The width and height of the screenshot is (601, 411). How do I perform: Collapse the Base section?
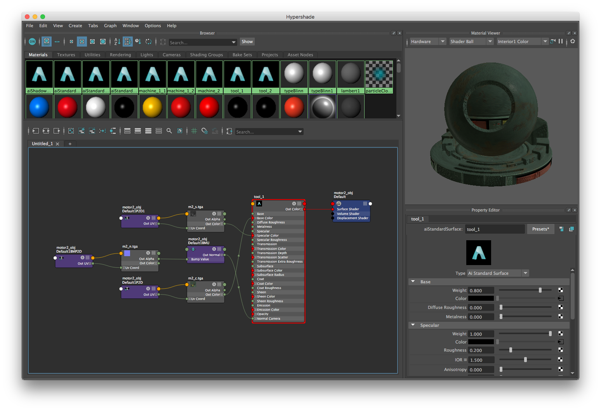point(413,282)
